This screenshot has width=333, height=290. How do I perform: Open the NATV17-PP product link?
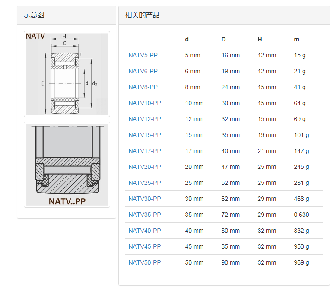point(144,151)
